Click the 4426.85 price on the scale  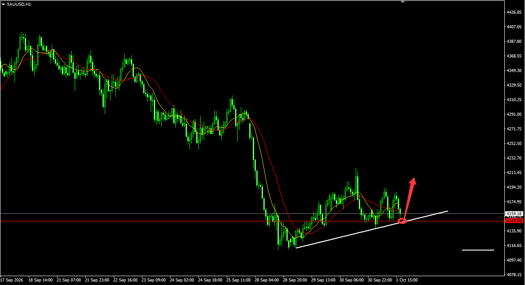514,12
